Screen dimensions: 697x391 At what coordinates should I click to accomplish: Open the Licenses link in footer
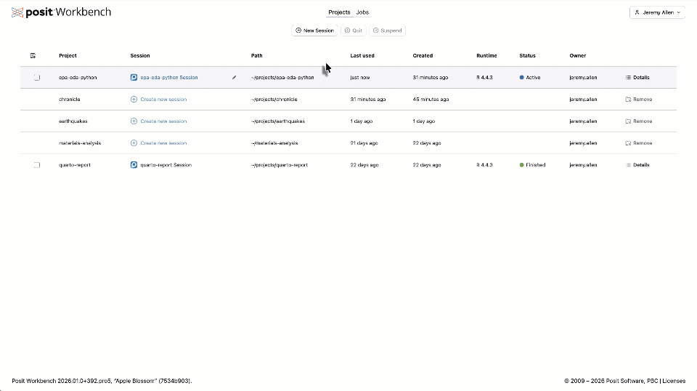673,381
